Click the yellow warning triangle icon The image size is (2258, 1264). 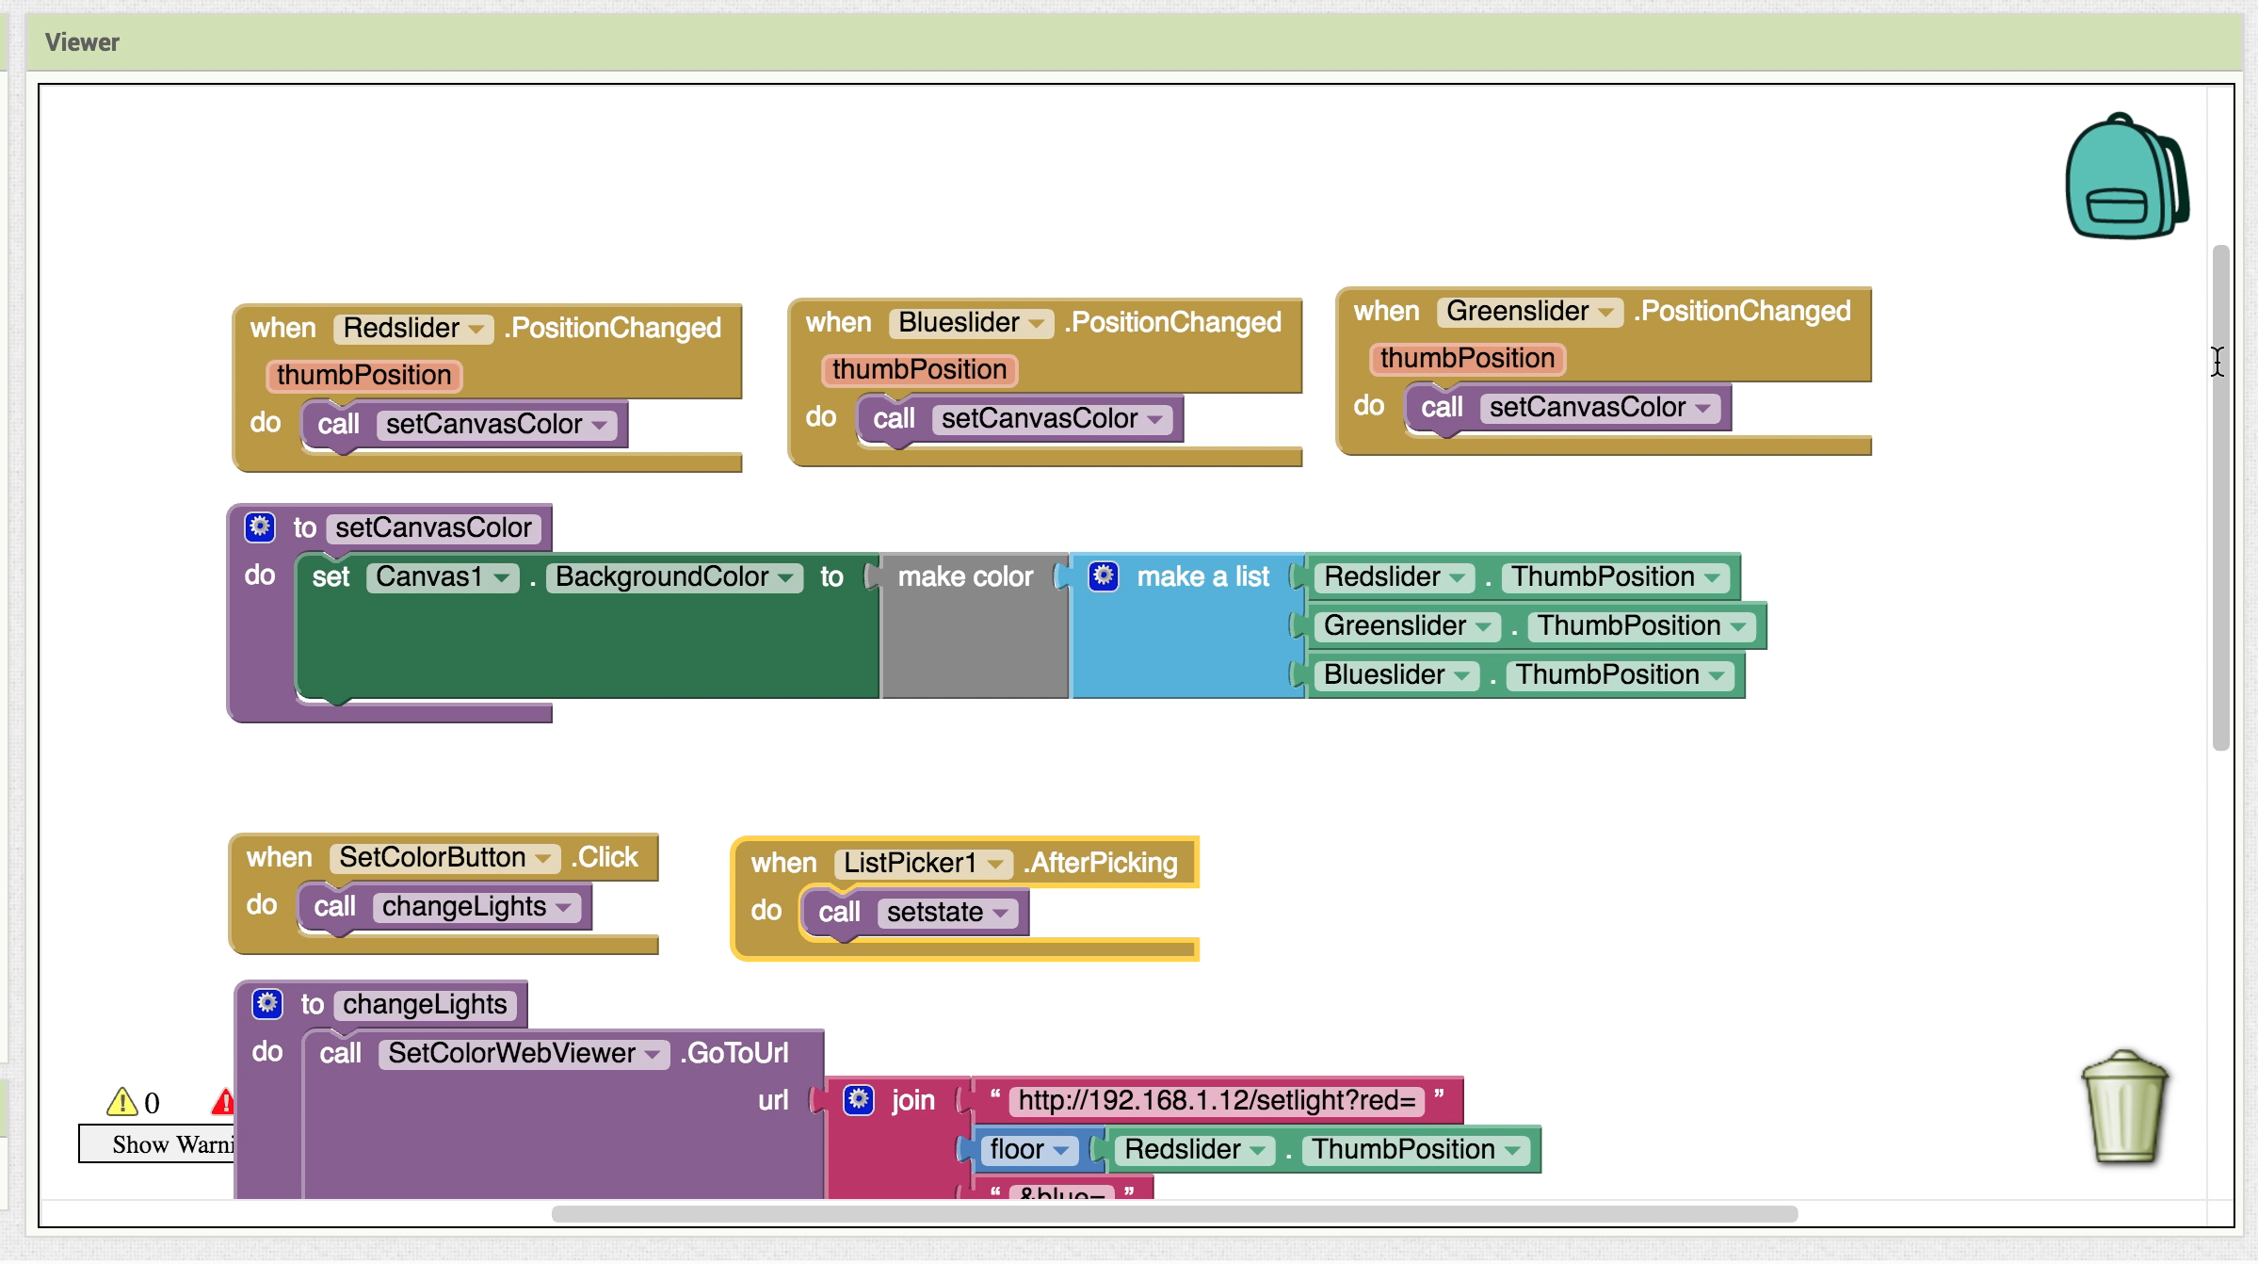tap(122, 1101)
